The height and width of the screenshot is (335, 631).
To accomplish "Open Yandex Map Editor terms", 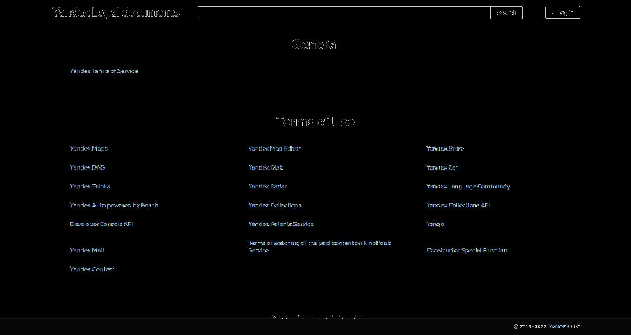I will pos(274,149).
